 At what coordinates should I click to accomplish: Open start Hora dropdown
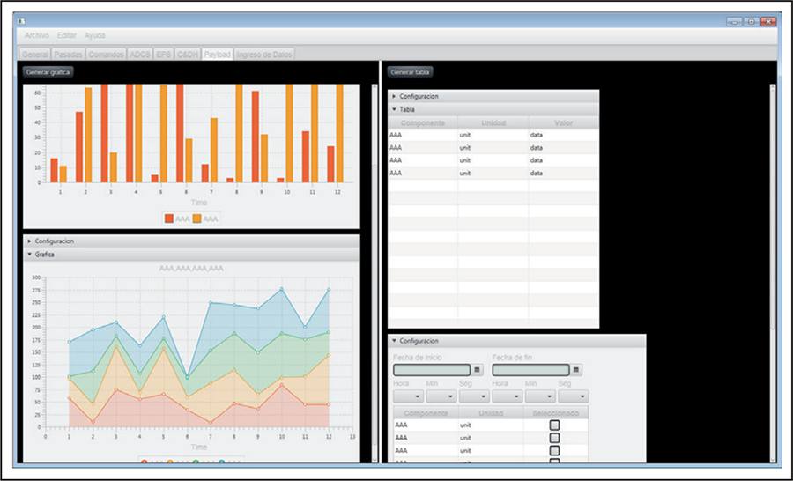(x=409, y=396)
